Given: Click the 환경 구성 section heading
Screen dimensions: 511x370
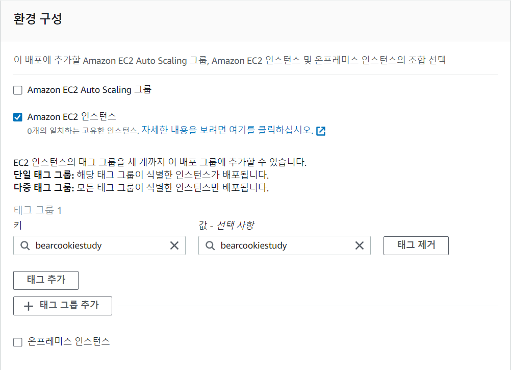Looking at the screenshot, I should pos(38,19).
